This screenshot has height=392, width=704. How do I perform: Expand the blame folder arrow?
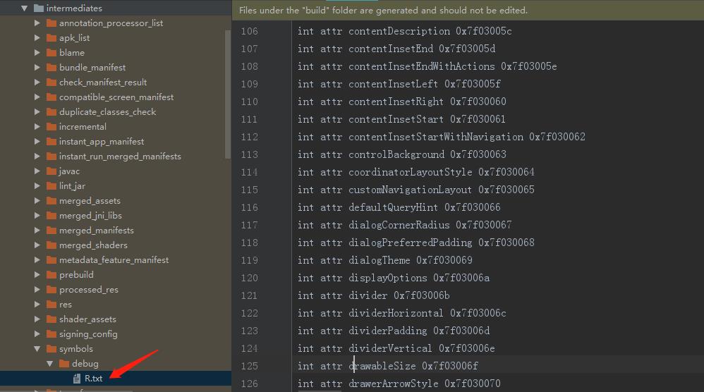click(x=37, y=52)
